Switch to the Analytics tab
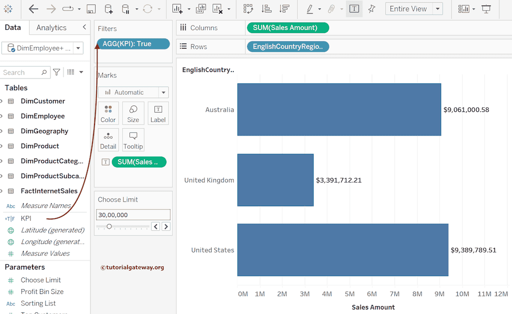Viewport: 512px width, 314px height. click(51, 27)
